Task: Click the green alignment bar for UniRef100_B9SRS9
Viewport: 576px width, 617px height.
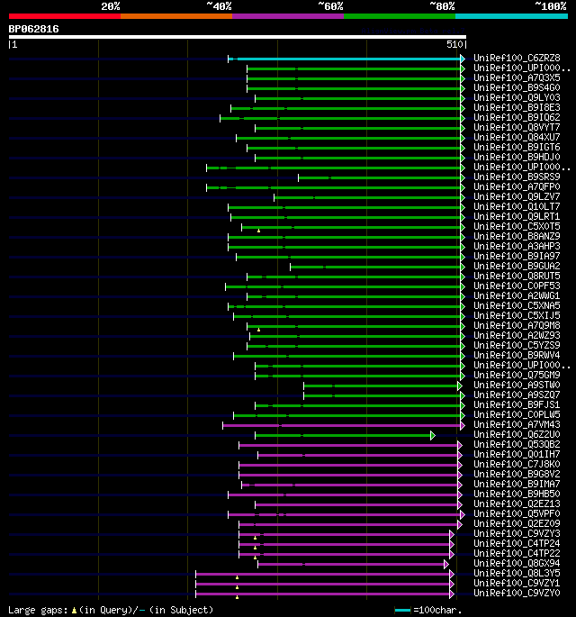Action: [x=380, y=177]
